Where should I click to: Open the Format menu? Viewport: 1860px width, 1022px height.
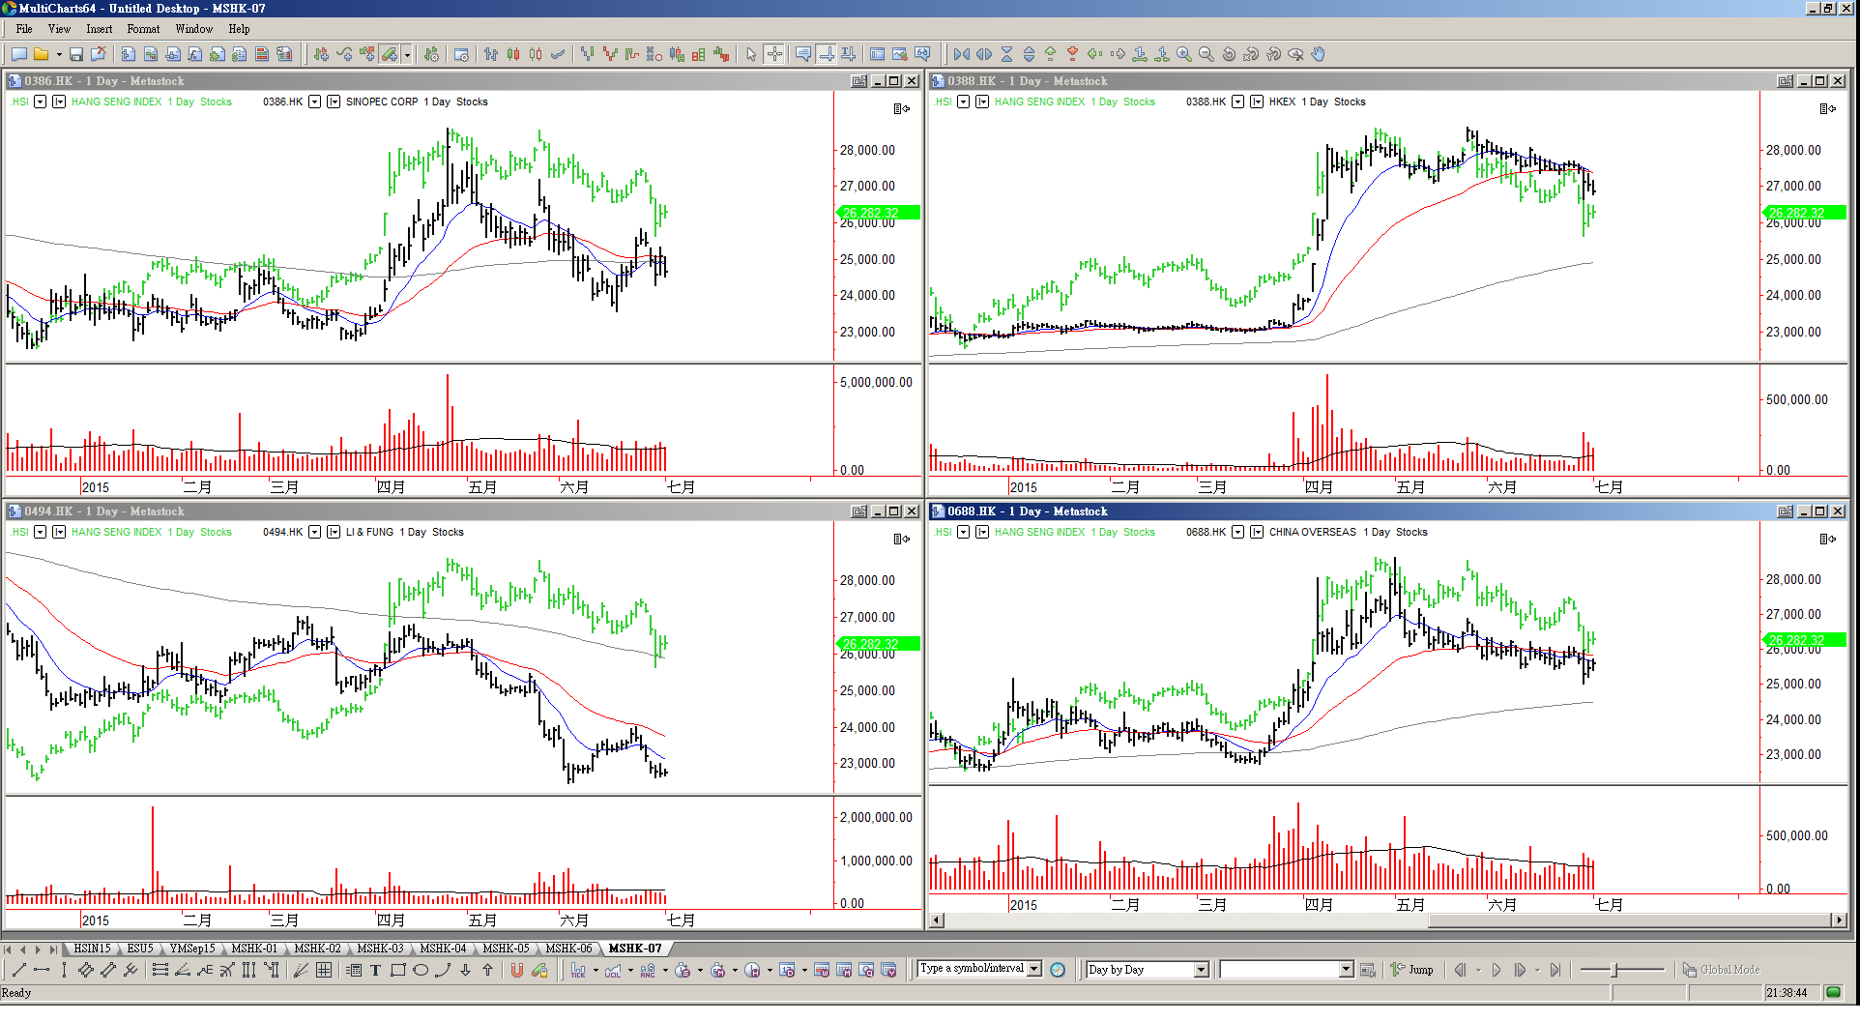[x=143, y=29]
